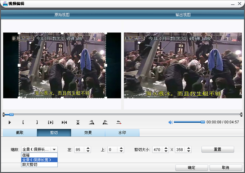Decrease the 上 value with down arrow
Screen dimensions: 245x173
point(121,151)
